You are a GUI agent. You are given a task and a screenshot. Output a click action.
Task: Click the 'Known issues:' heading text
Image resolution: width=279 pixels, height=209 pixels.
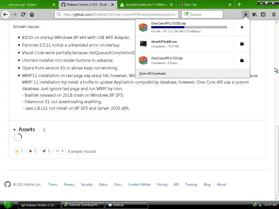(x=26, y=26)
